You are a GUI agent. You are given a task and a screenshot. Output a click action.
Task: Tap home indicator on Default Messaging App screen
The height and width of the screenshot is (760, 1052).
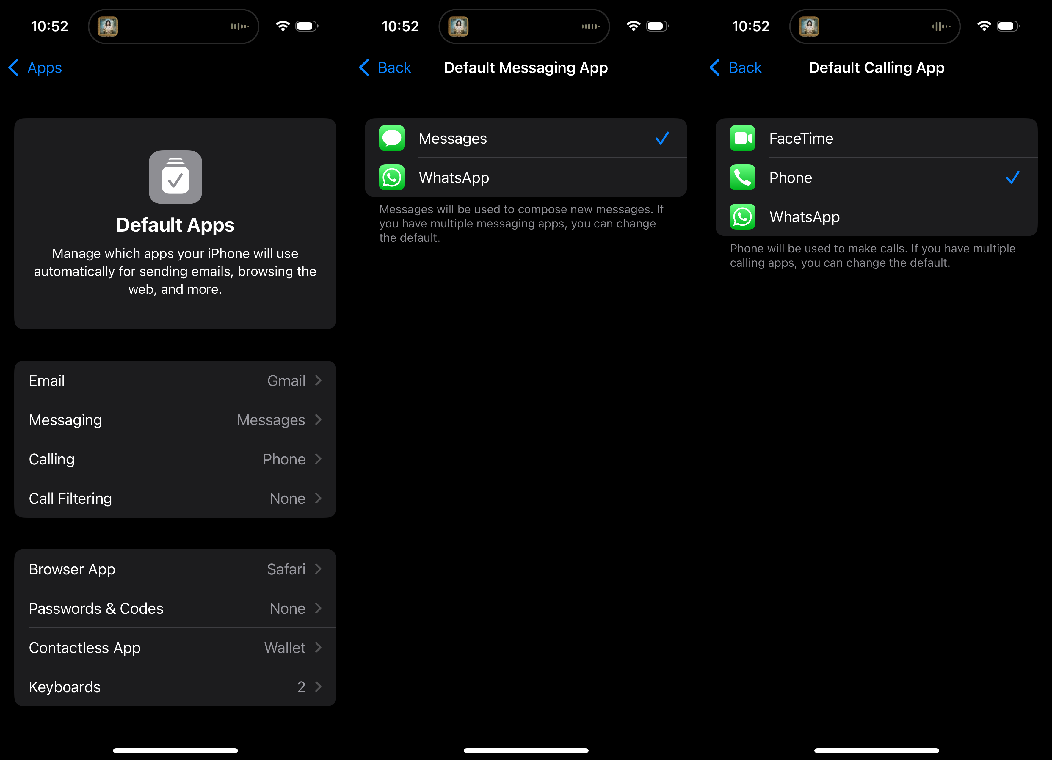click(526, 750)
